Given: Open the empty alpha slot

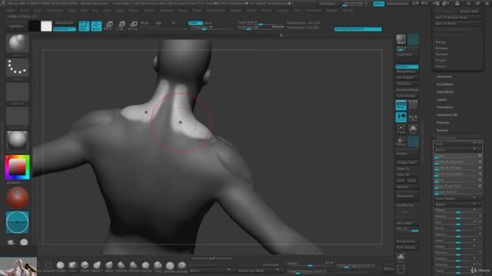Looking at the screenshot, I should 17,92.
